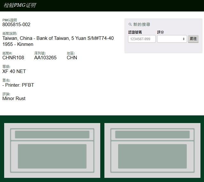Click the magnifier icon beside 新的搜尋
The image size is (204, 182).
[x=130, y=24]
